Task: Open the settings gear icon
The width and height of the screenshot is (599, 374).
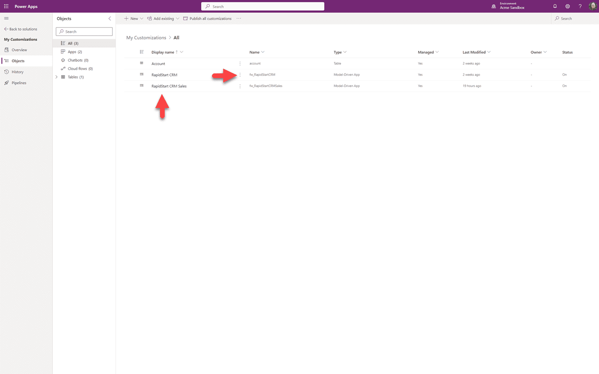Action: pos(568,6)
